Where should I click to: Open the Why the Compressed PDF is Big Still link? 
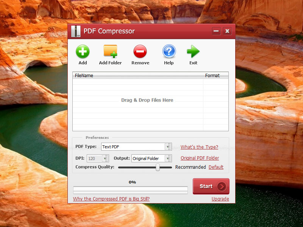[x=111, y=199]
